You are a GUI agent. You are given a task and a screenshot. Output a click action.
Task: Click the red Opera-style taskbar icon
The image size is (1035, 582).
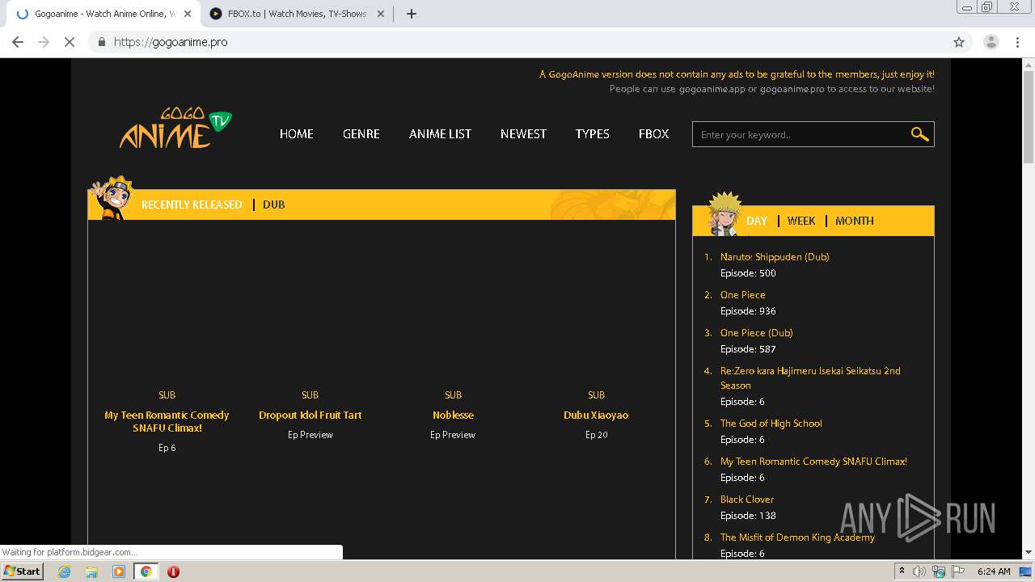pyautogui.click(x=173, y=571)
